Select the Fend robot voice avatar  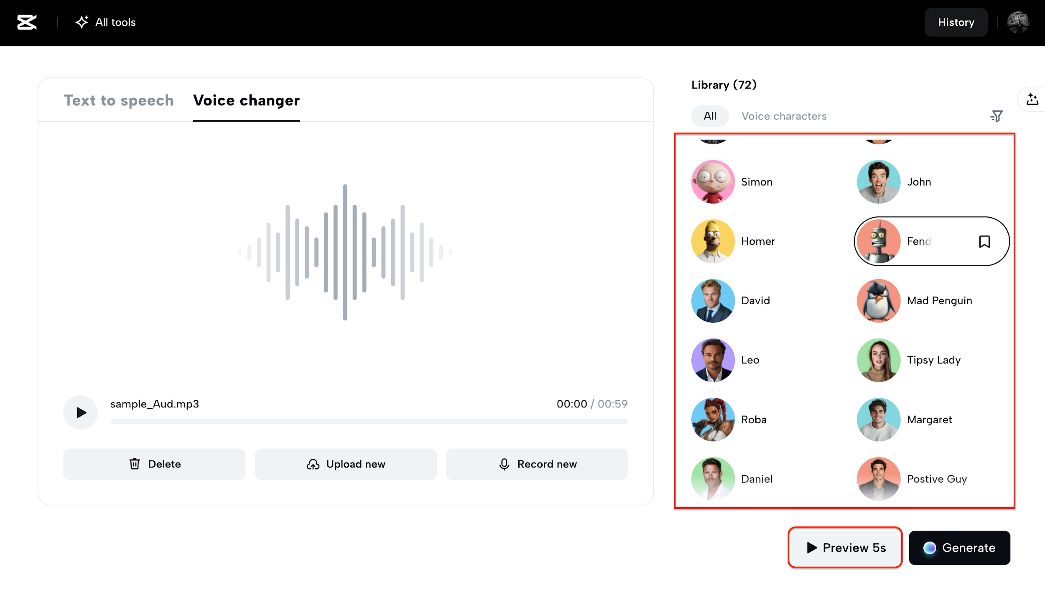[x=878, y=241]
